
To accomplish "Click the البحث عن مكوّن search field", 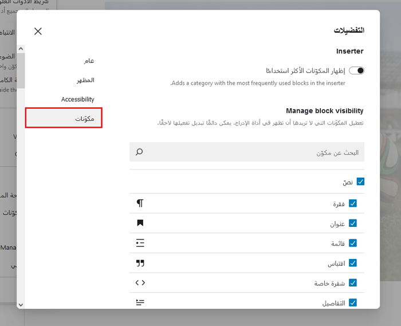I will point(247,152).
